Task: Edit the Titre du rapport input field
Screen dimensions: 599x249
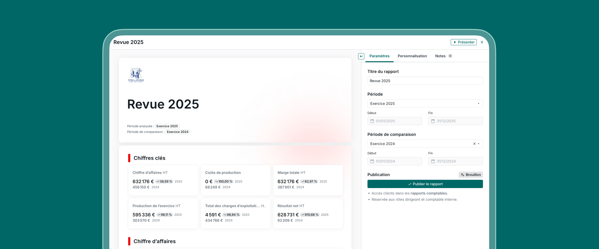Action: (425, 81)
